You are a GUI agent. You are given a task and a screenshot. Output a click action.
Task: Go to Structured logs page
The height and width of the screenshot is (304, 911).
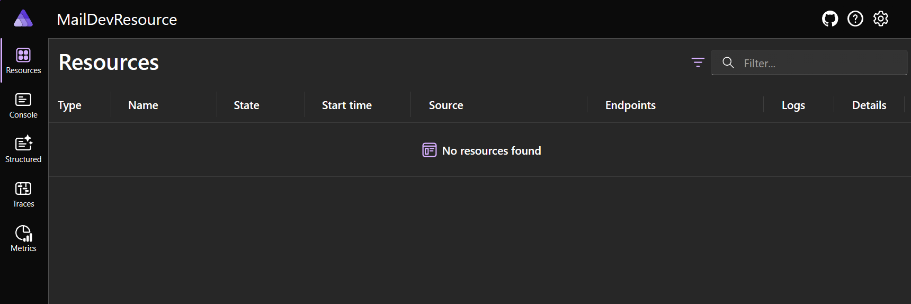23,150
